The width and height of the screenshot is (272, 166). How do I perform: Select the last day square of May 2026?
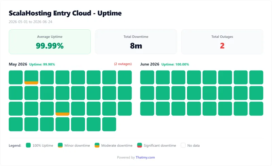click(x=109, y=124)
